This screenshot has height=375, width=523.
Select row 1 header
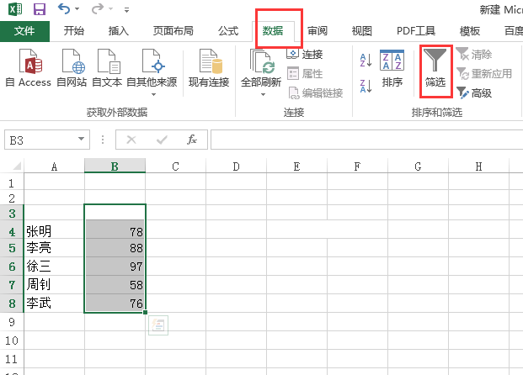[x=12, y=183]
